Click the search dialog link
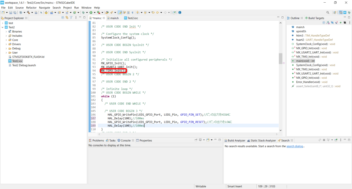The width and height of the screenshot is (352, 189). click(x=295, y=146)
